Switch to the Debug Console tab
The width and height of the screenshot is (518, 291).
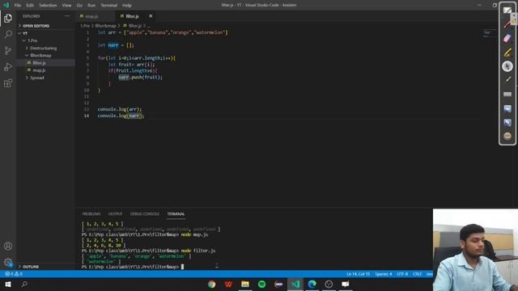pyautogui.click(x=145, y=214)
